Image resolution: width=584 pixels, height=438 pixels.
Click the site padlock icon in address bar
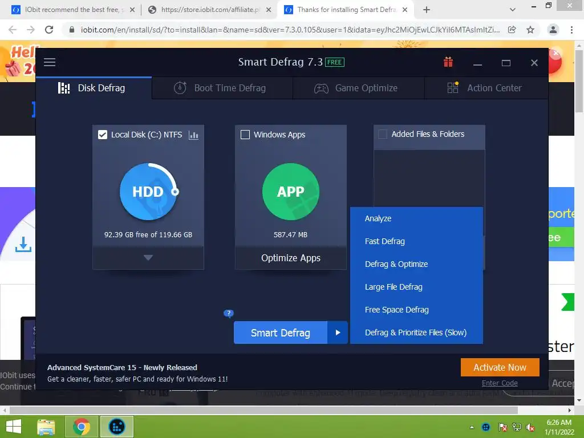pyautogui.click(x=72, y=30)
